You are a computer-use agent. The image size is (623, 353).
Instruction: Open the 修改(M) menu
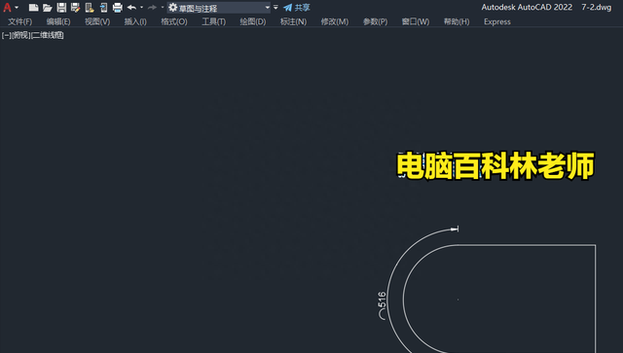coord(335,21)
